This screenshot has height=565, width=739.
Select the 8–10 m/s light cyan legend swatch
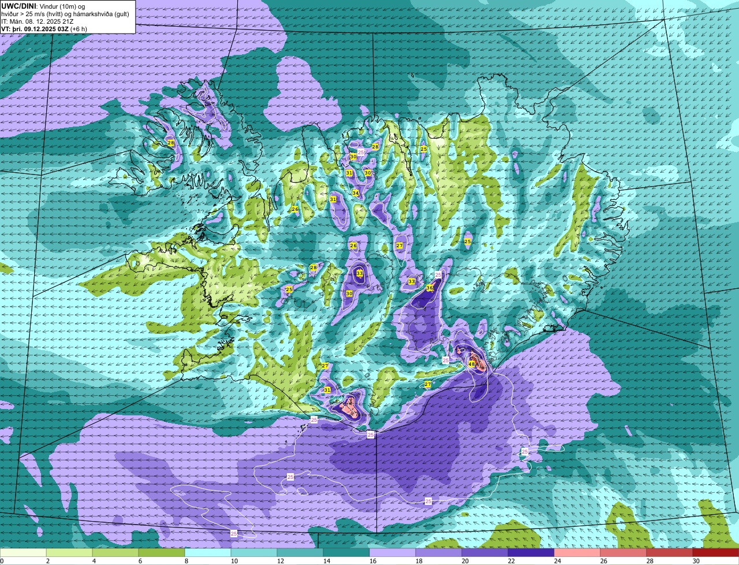(x=208, y=553)
